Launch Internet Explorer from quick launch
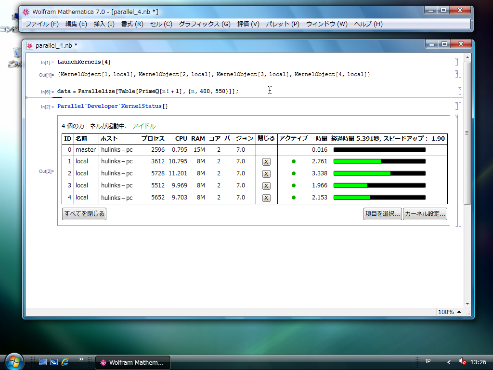 pos(65,362)
